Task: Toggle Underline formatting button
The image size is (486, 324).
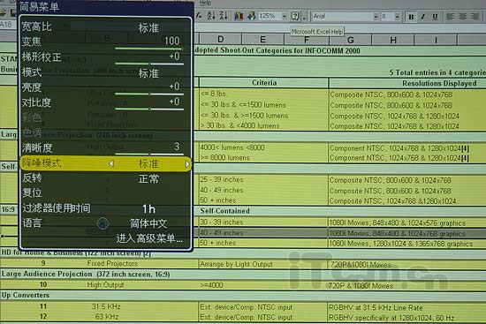Action: pos(435,17)
